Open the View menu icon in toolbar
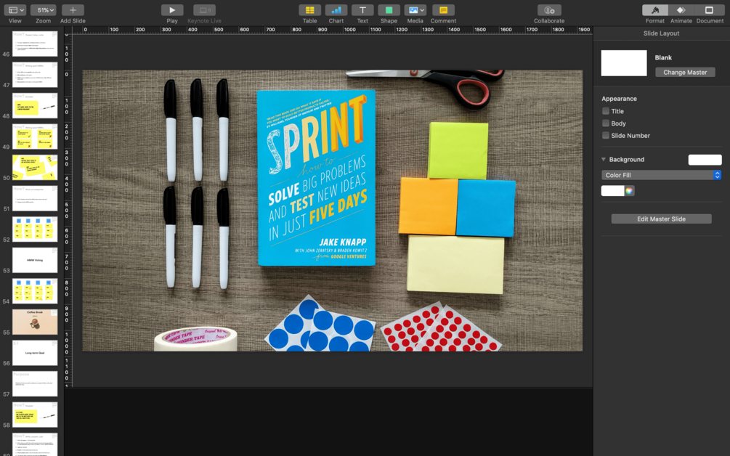This screenshot has height=456, width=730. click(x=16, y=10)
